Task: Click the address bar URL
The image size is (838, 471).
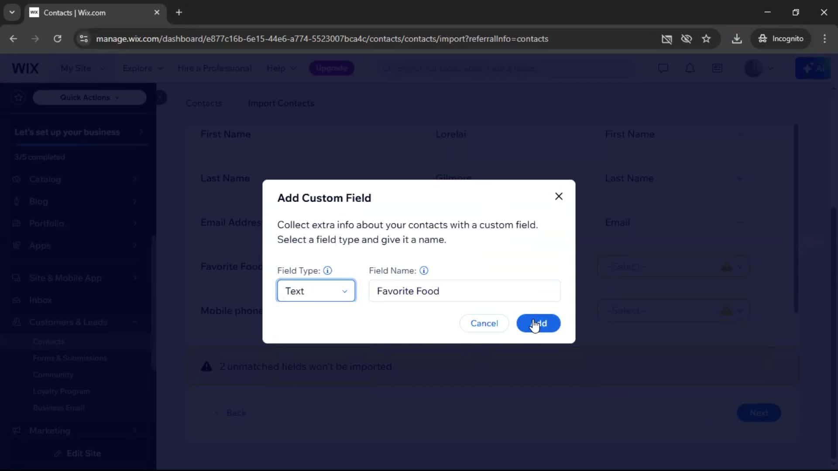Action: click(322, 39)
